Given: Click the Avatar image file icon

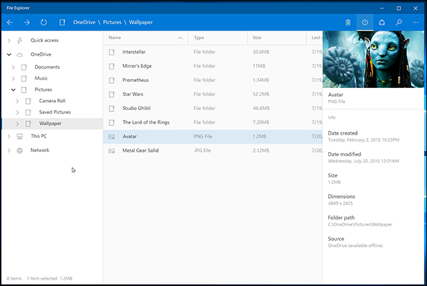Looking at the screenshot, I should [x=111, y=137].
